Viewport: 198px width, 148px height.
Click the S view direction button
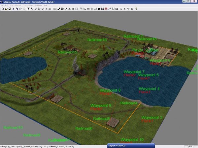tap(124, 9)
